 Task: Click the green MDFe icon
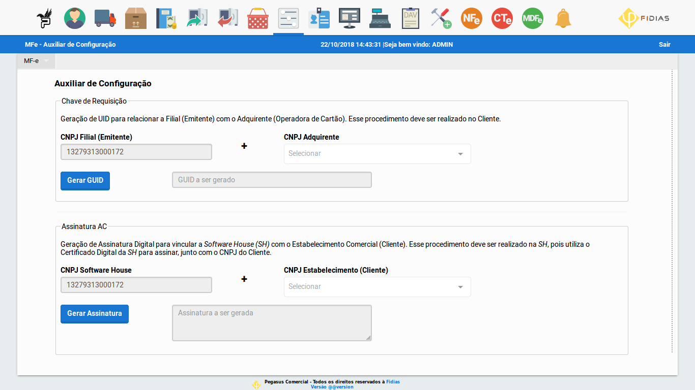tap(533, 18)
